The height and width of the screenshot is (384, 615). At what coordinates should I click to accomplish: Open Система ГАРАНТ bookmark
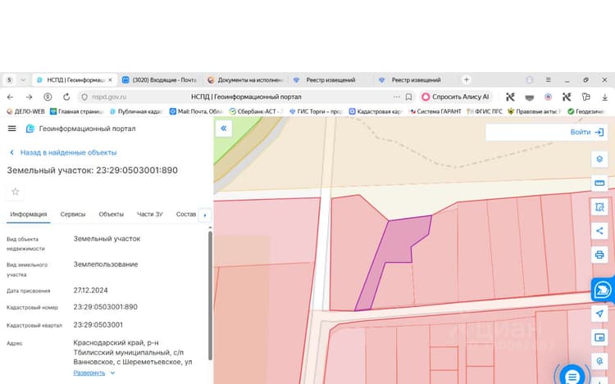pos(435,111)
